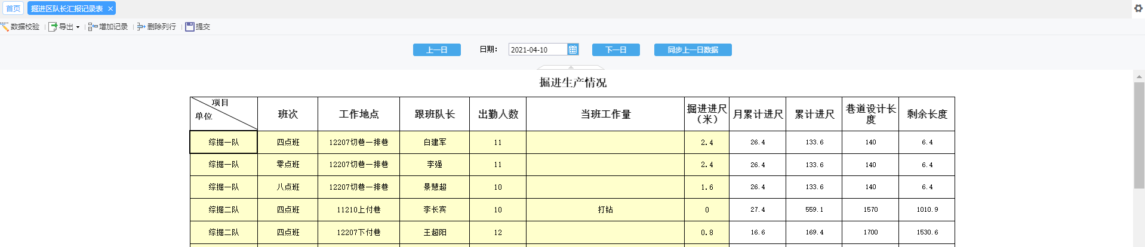Collapse the date filter panel arrow
Viewport: 1145px width, 247px height.
coord(571,67)
